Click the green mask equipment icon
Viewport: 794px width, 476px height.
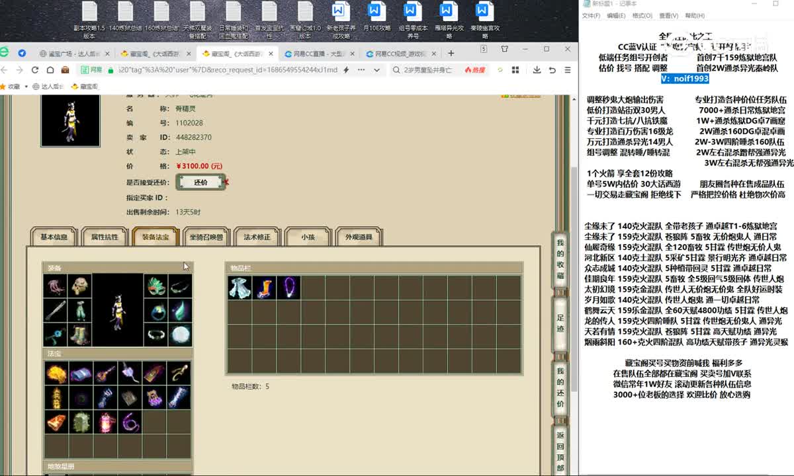pos(155,287)
